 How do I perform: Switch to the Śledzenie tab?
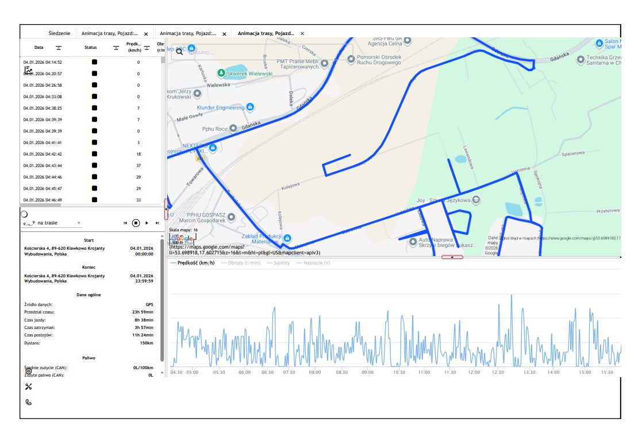tap(59, 34)
